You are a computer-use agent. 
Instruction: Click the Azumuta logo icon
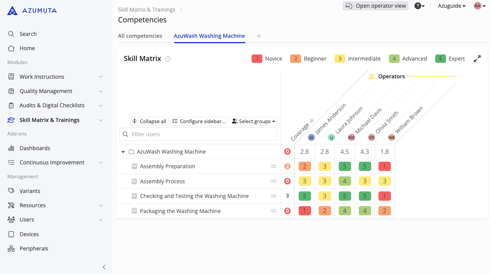[12, 10]
